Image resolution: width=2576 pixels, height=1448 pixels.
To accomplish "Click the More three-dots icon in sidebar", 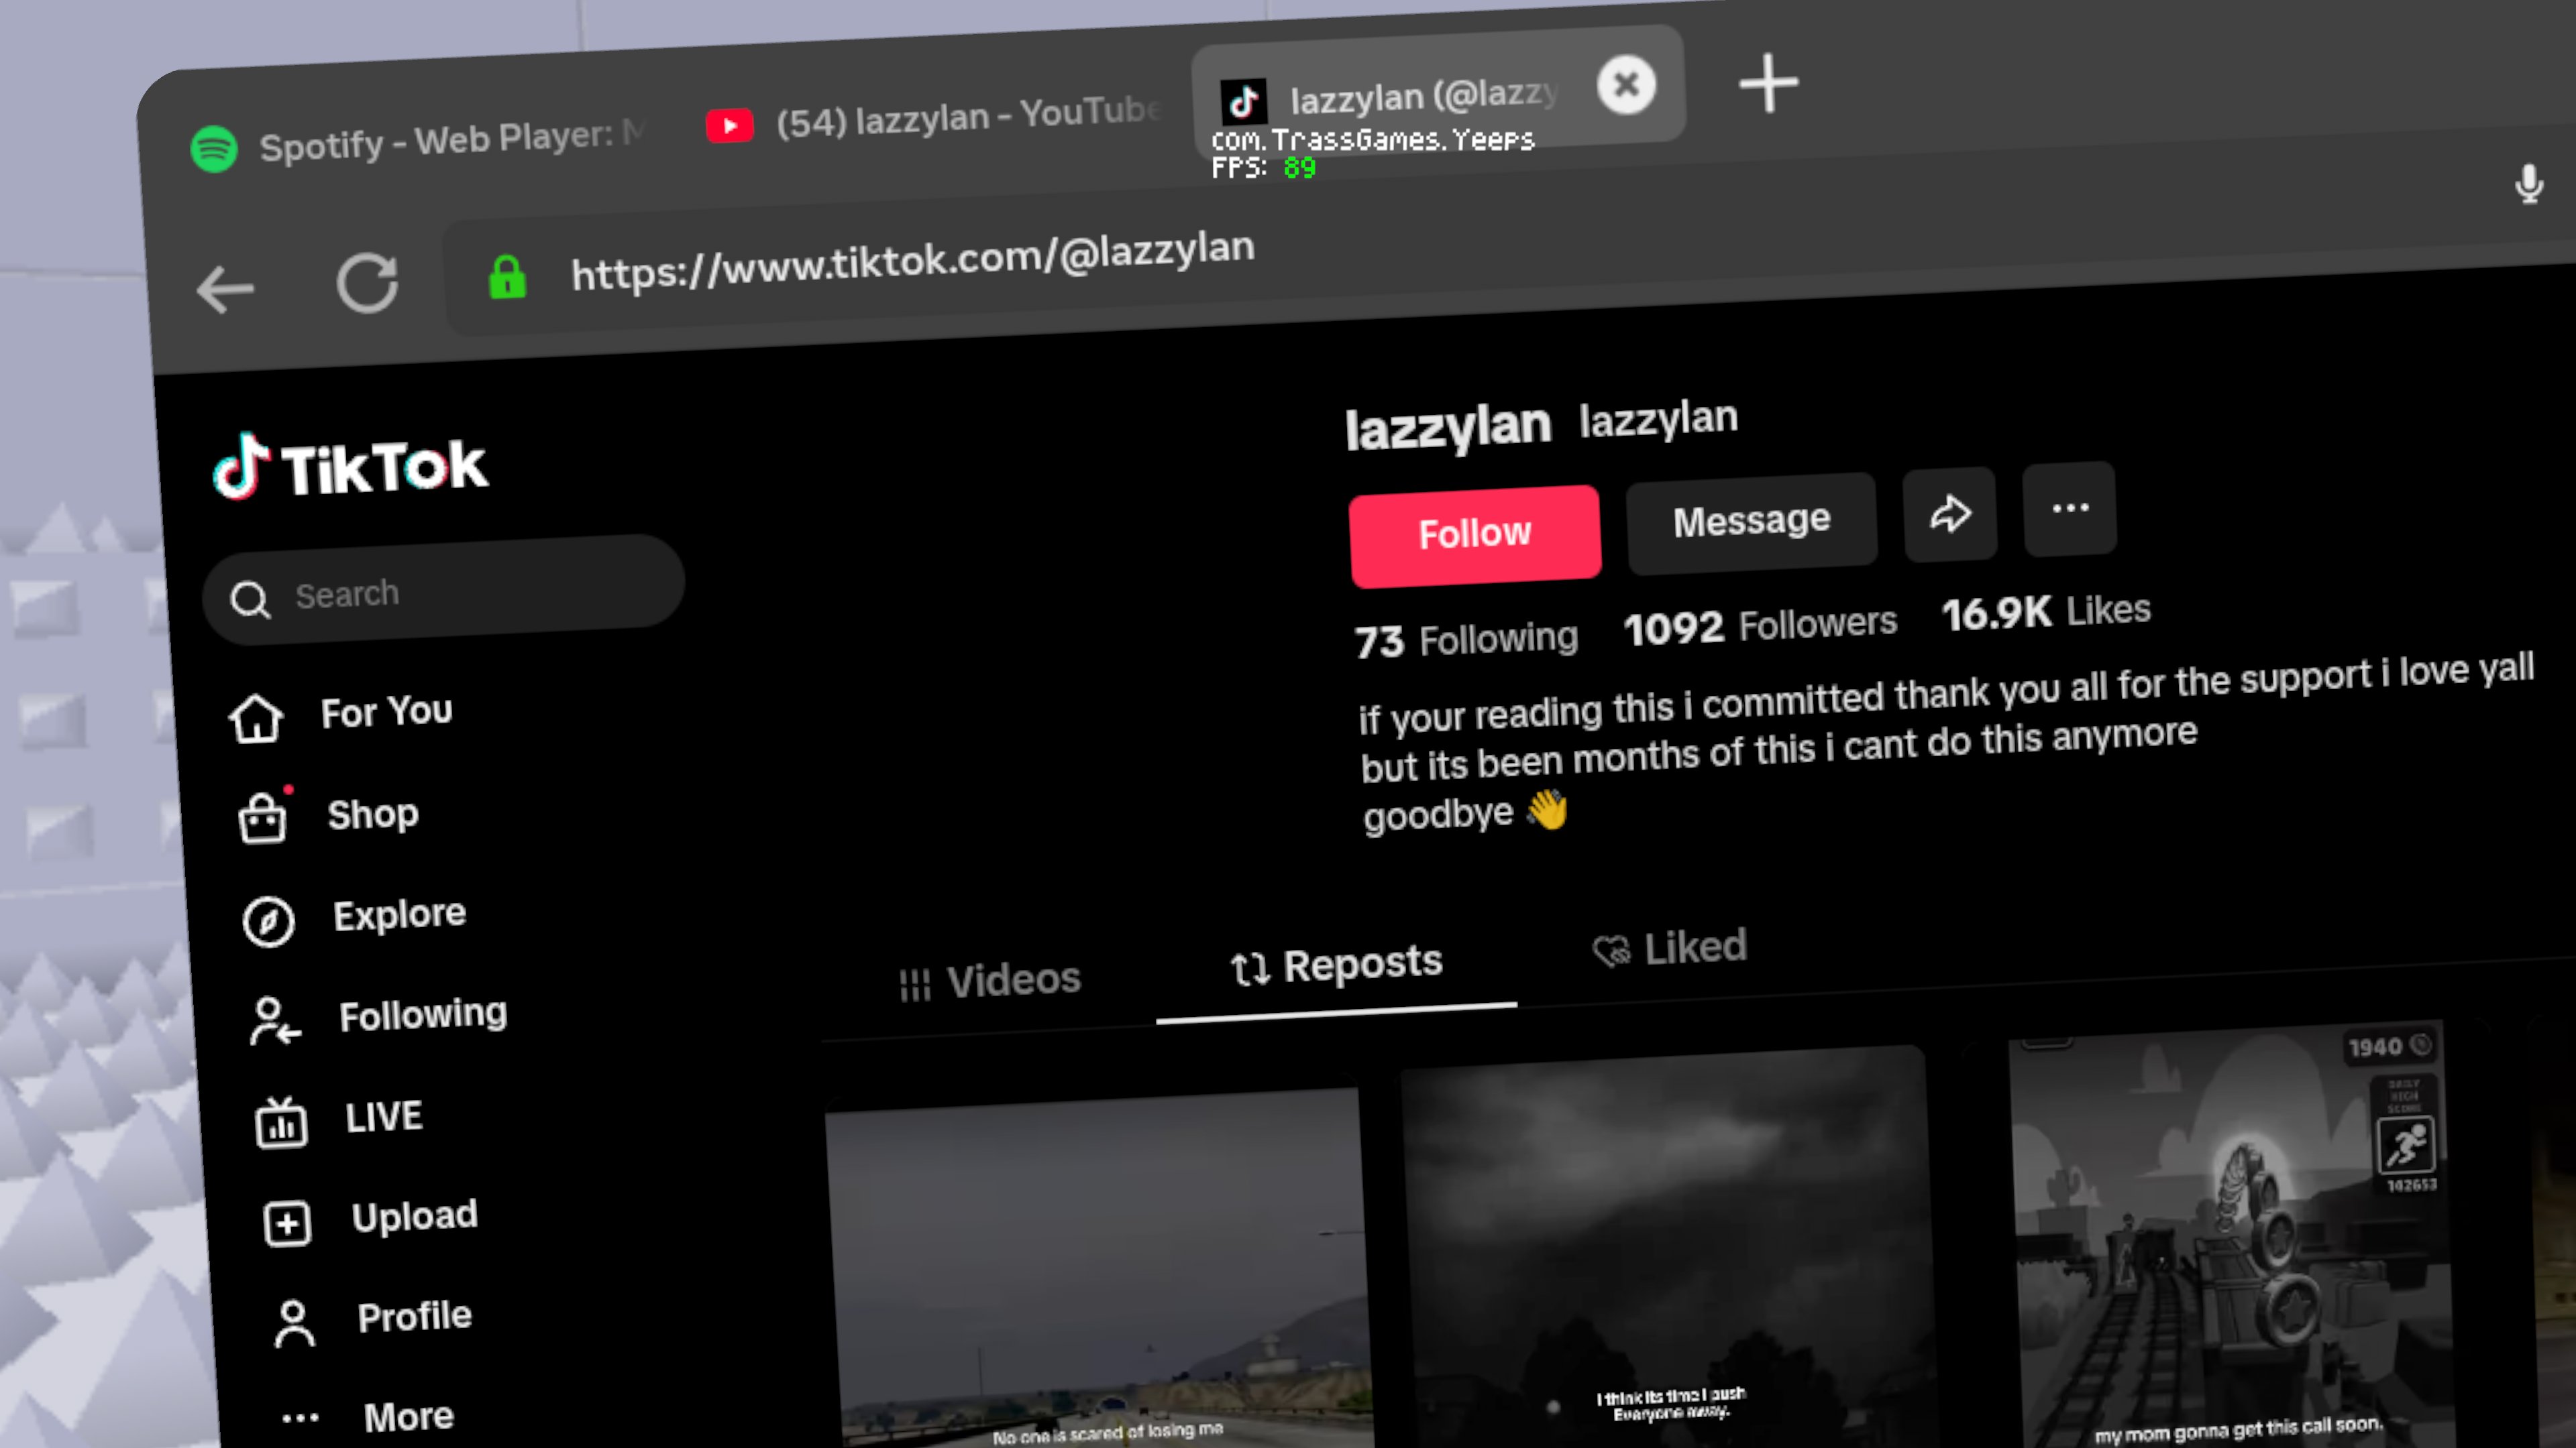I will [300, 1418].
